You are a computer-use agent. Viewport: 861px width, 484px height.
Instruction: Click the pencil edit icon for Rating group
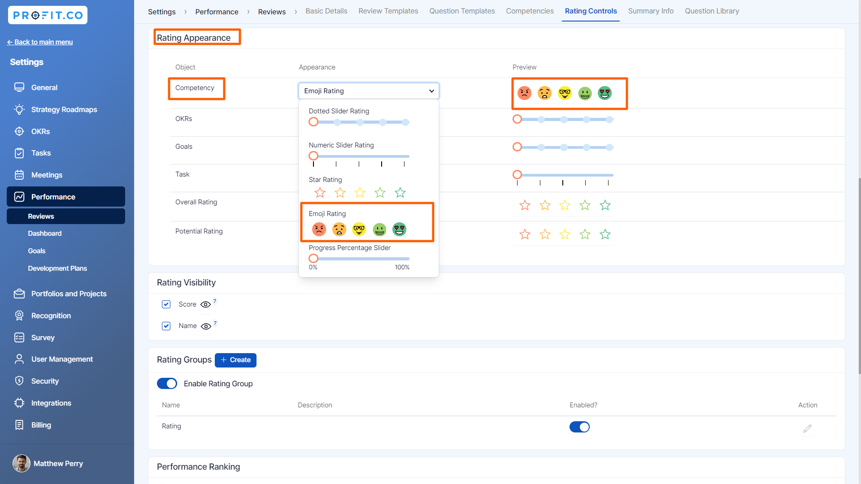pos(807,429)
